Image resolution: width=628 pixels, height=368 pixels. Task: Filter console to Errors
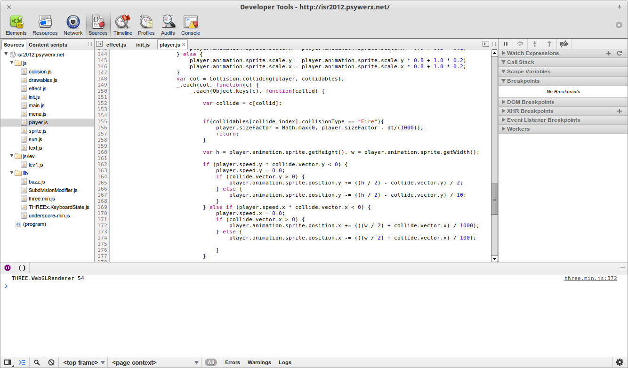[233, 362]
